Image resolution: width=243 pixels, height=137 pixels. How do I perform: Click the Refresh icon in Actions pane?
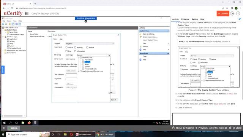[x=140, y=46]
